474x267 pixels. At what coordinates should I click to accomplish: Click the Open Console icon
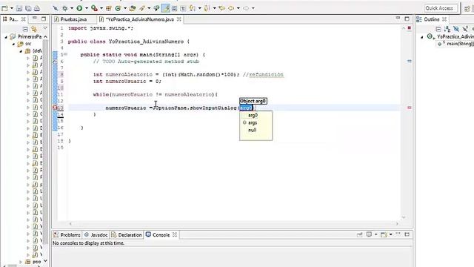(384, 234)
